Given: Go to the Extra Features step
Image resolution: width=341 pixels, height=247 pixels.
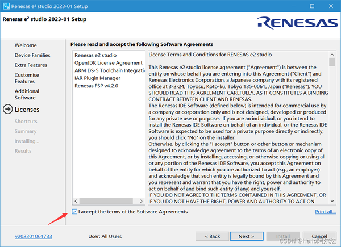Looking at the screenshot, I should pos(31,65).
